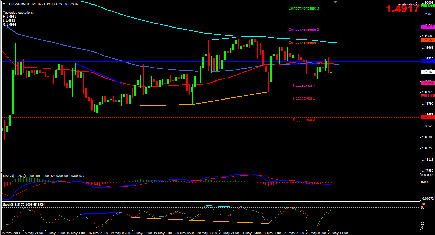Click the 1.49600 value on price scale
This screenshot has height=235, width=435.
point(427,36)
